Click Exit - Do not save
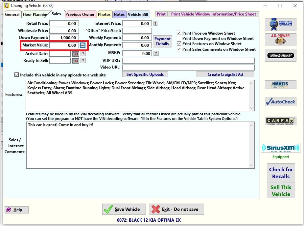 coord(176,209)
